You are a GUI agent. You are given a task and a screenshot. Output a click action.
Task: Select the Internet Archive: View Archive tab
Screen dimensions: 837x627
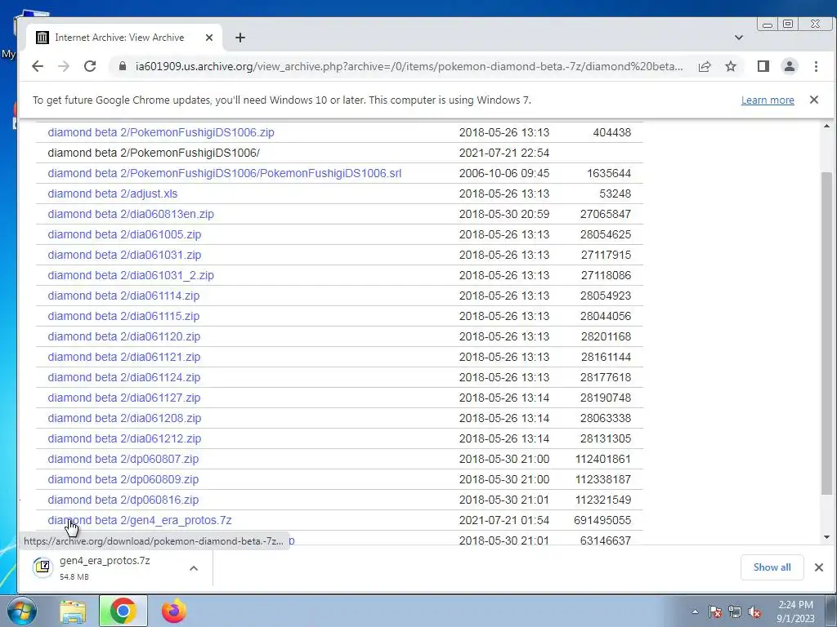point(124,38)
